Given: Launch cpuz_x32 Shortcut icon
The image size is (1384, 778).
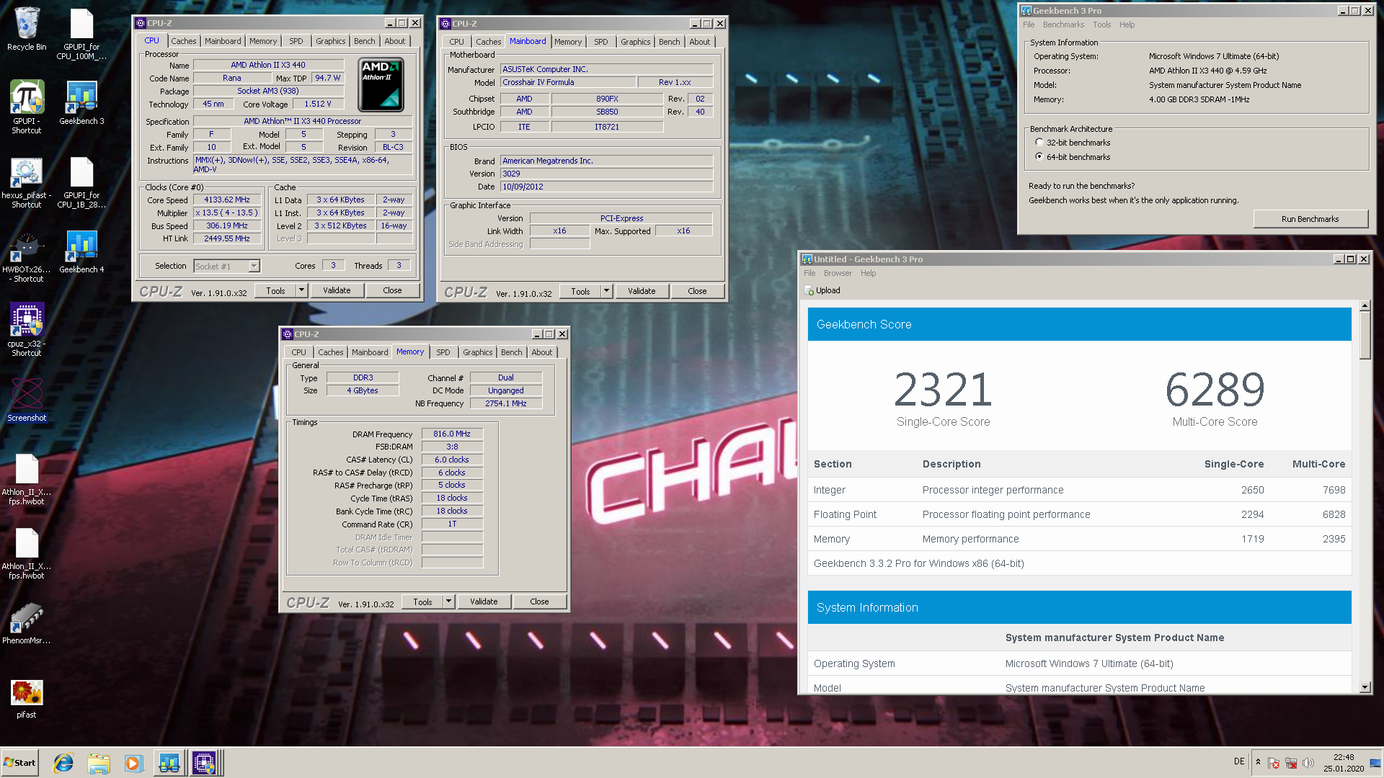Looking at the screenshot, I should point(27,330).
